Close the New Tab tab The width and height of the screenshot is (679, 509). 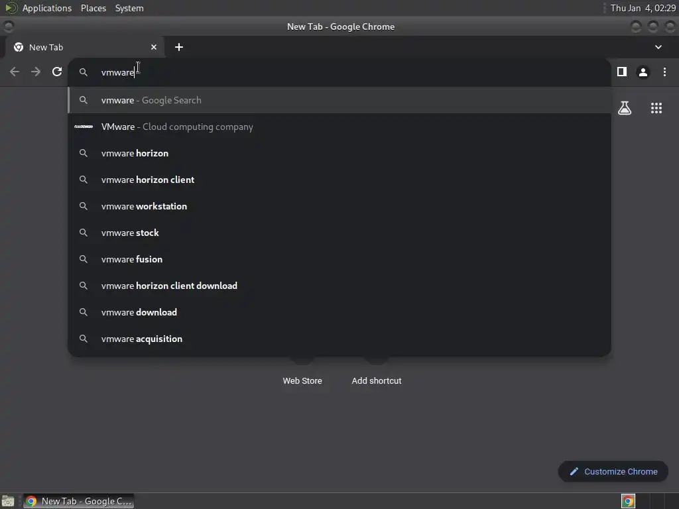(x=154, y=47)
